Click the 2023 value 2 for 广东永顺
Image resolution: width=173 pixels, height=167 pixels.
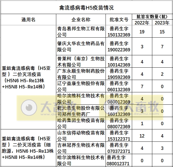[x=162, y=74]
